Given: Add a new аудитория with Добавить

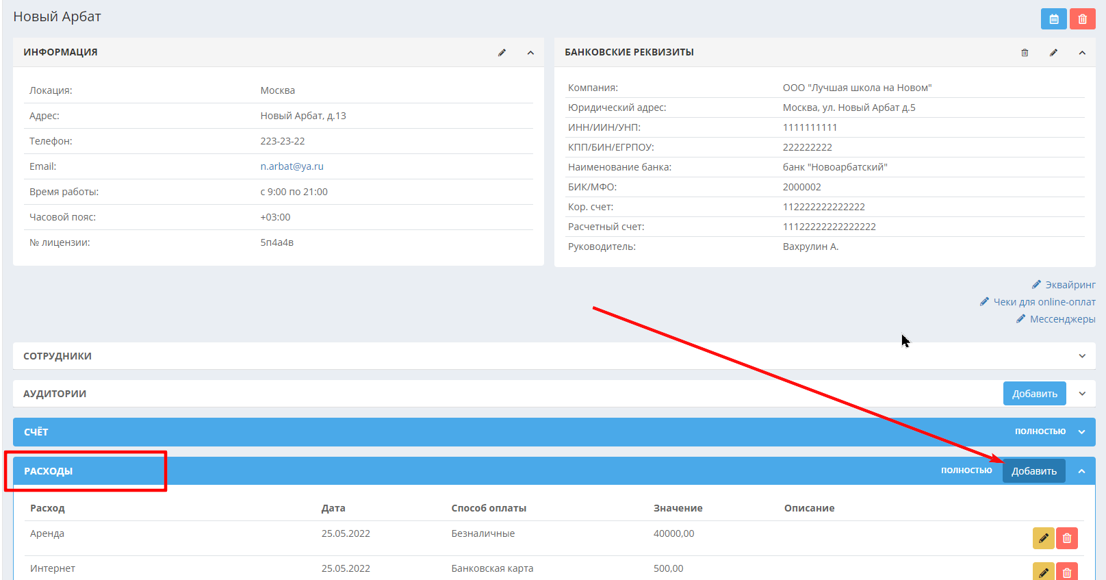Looking at the screenshot, I should coord(1035,394).
